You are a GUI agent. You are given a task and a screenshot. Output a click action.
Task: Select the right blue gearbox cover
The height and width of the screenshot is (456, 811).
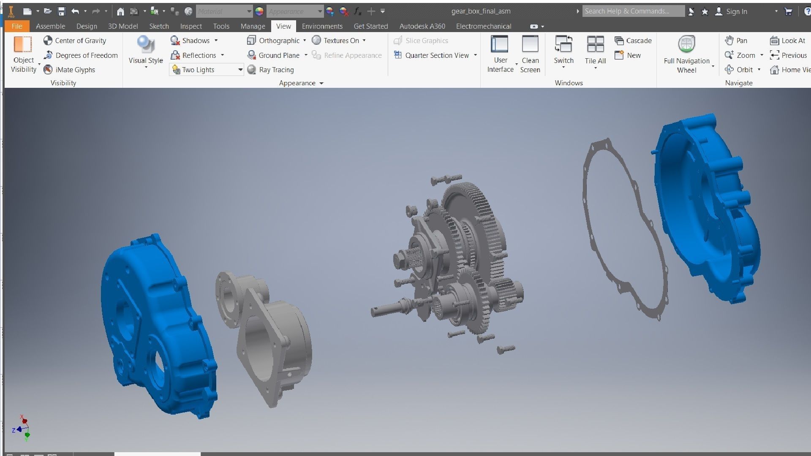pyautogui.click(x=705, y=209)
